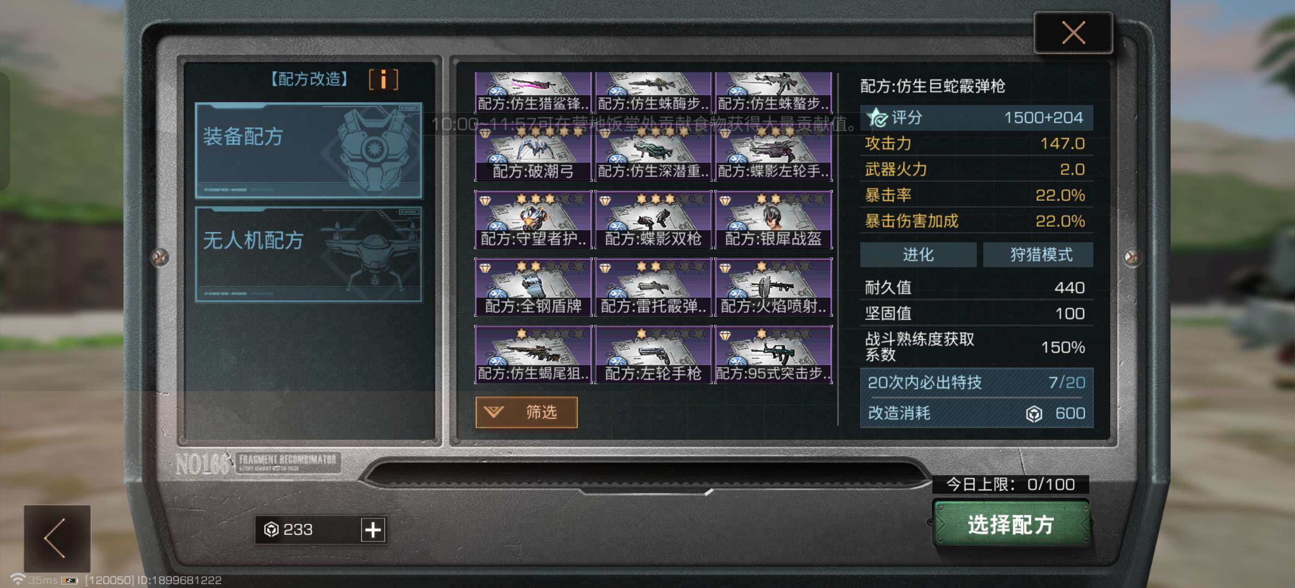
Task: Switch to the 无人机配方 category tab
Action: tap(308, 254)
